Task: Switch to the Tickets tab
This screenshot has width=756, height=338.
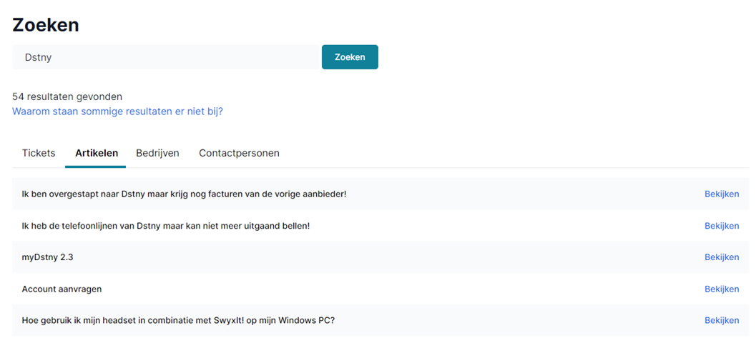Action: pos(39,153)
